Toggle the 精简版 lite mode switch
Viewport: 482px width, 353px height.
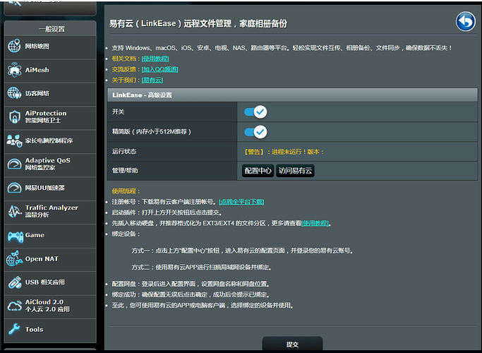(255, 131)
